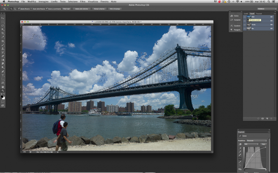Click the third text button in the options bar

(x=99, y=8)
